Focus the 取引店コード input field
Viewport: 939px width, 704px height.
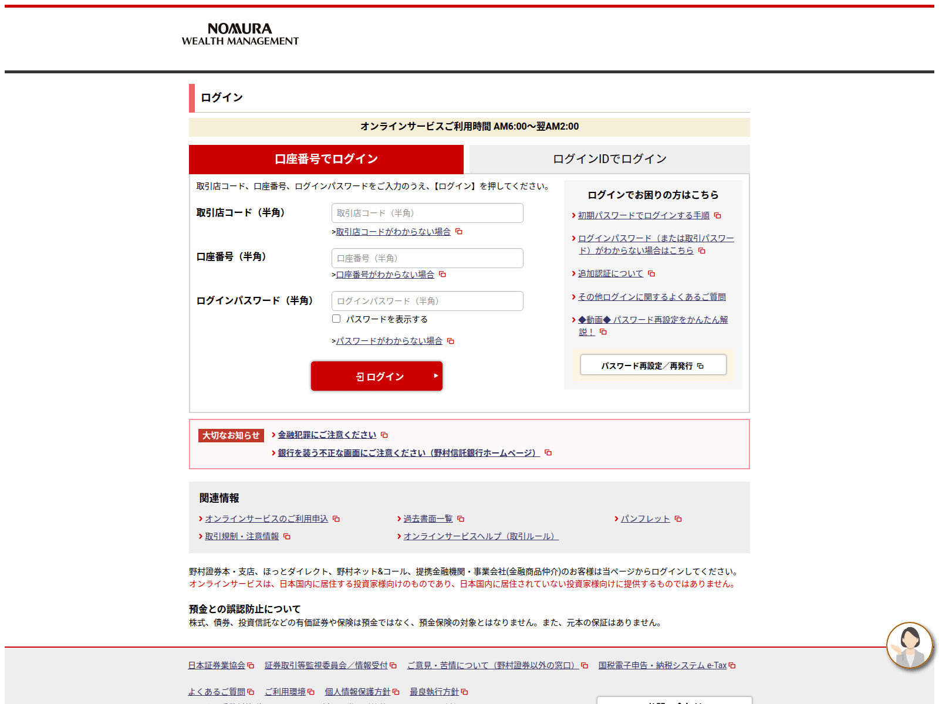coord(427,213)
